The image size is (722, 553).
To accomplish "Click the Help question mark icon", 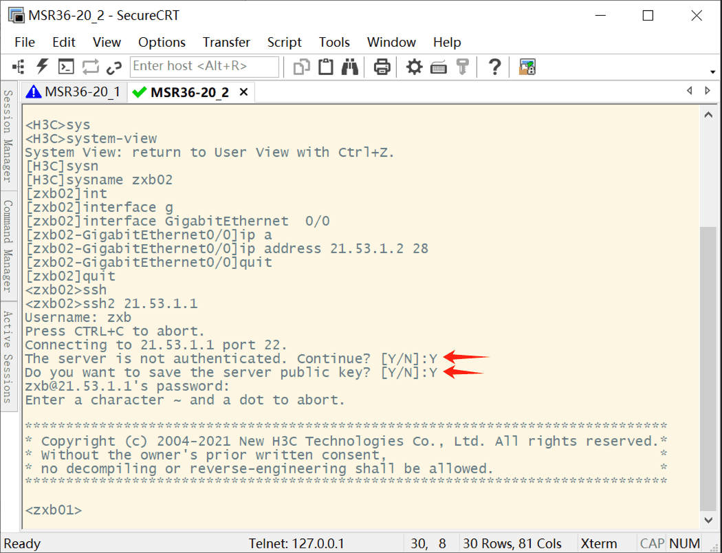I will (x=494, y=66).
